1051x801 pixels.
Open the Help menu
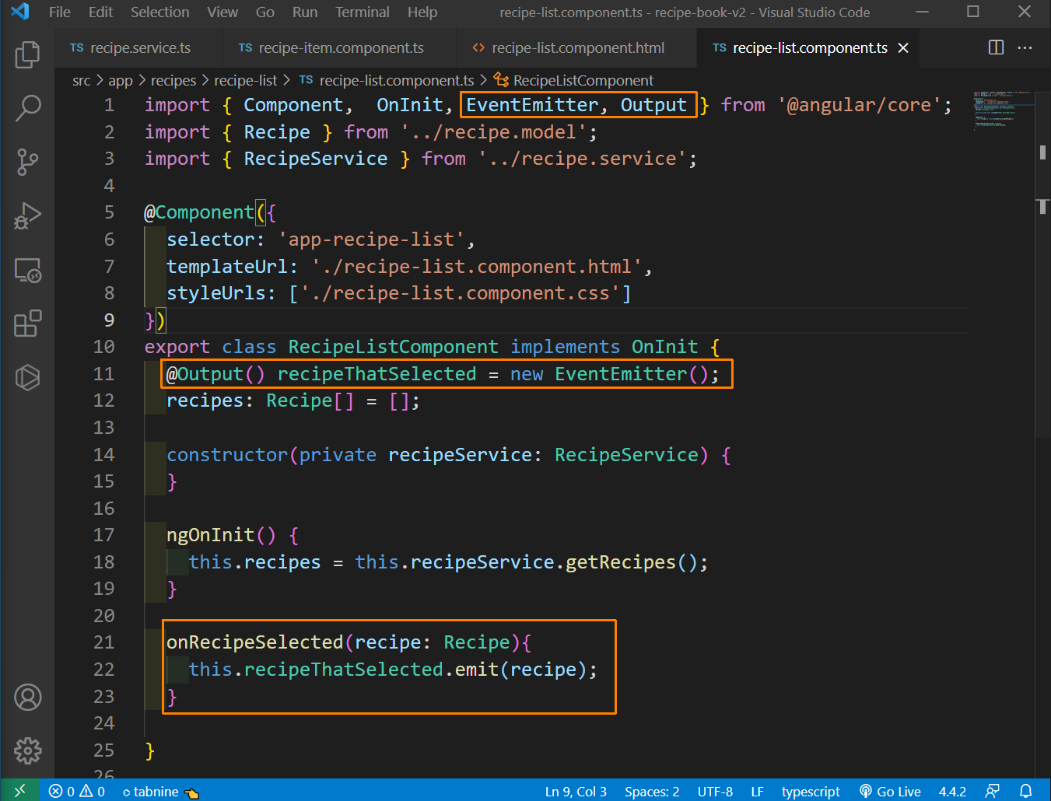point(422,12)
